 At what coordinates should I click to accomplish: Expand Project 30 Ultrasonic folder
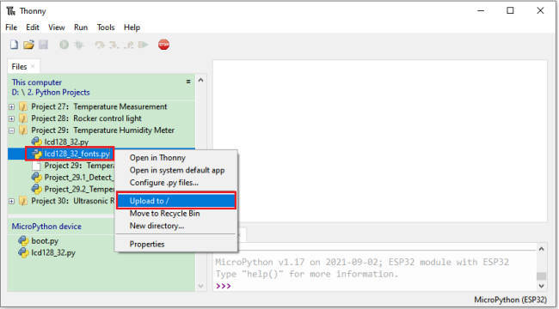tap(11, 201)
